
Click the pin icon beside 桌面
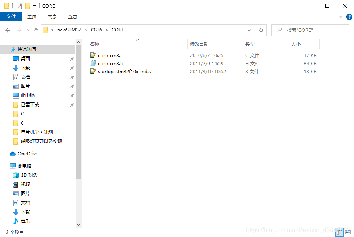pyautogui.click(x=72, y=59)
